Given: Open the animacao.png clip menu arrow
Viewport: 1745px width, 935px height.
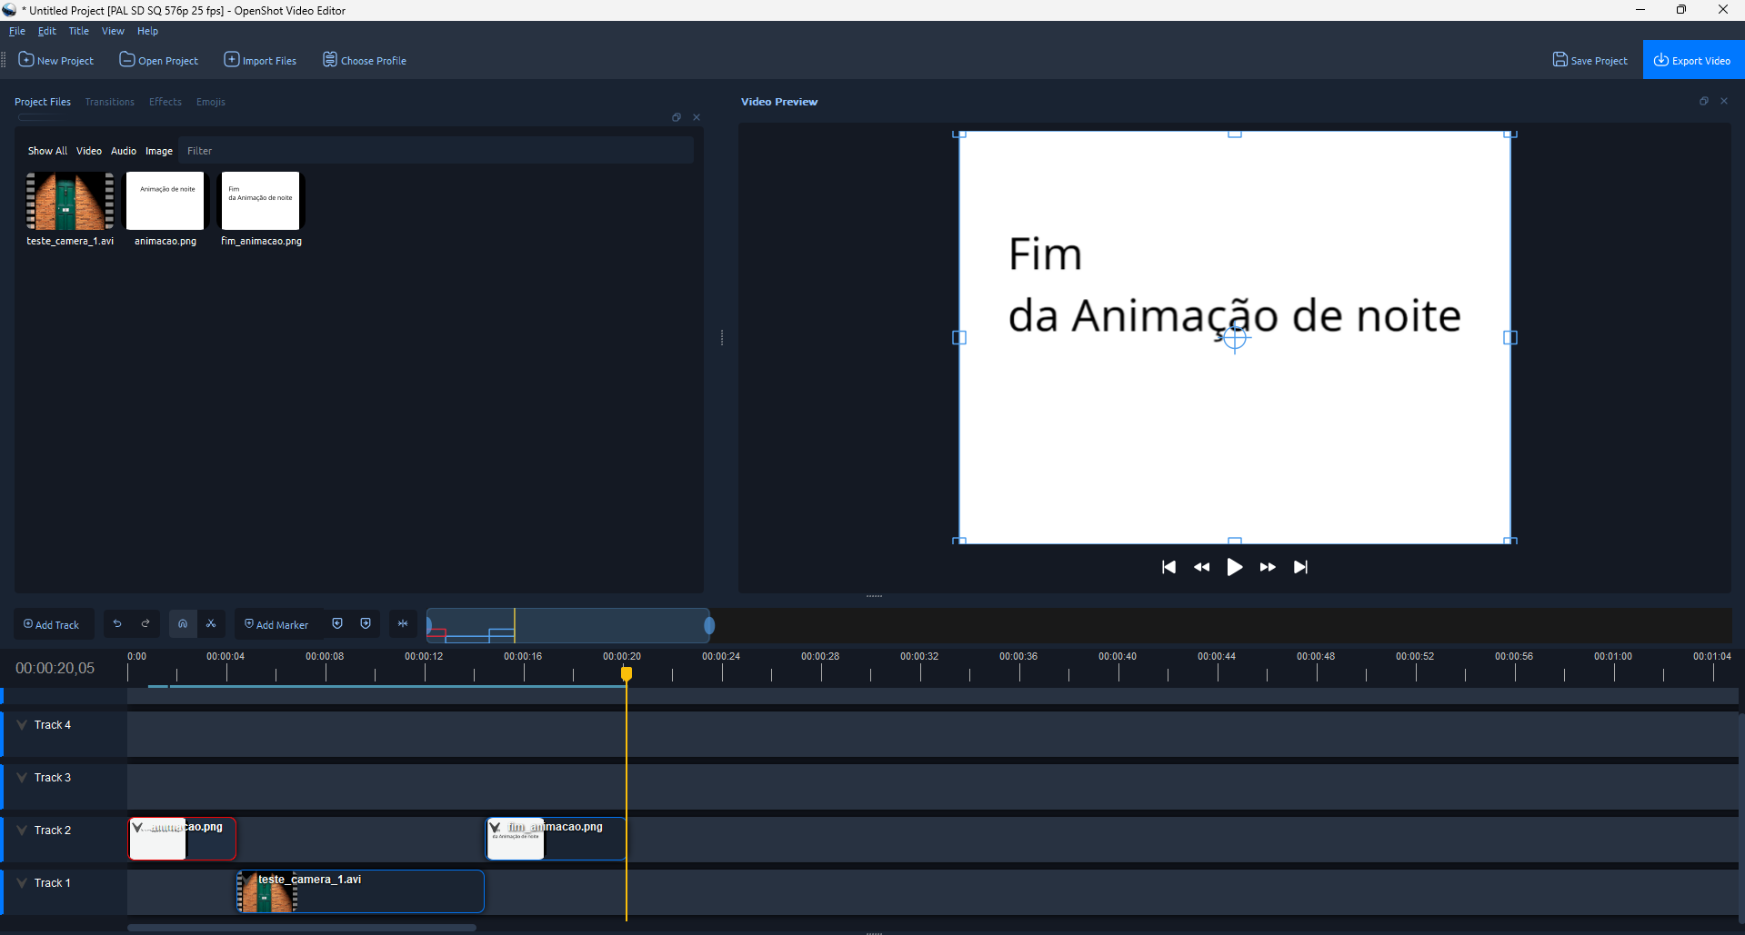Looking at the screenshot, I should [137, 827].
